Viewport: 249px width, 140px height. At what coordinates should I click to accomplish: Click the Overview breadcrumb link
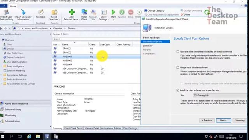pos(58,28)
